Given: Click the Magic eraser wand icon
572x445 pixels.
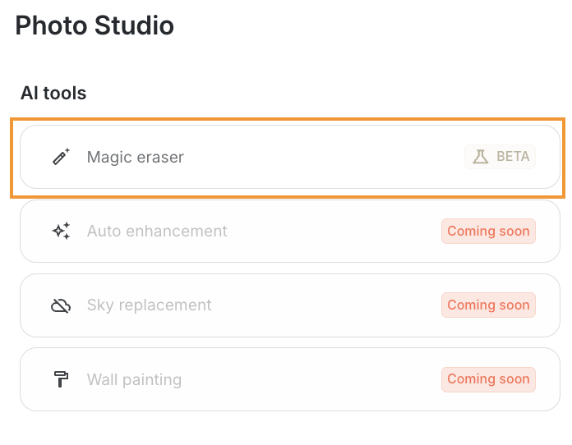Looking at the screenshot, I should [61, 157].
